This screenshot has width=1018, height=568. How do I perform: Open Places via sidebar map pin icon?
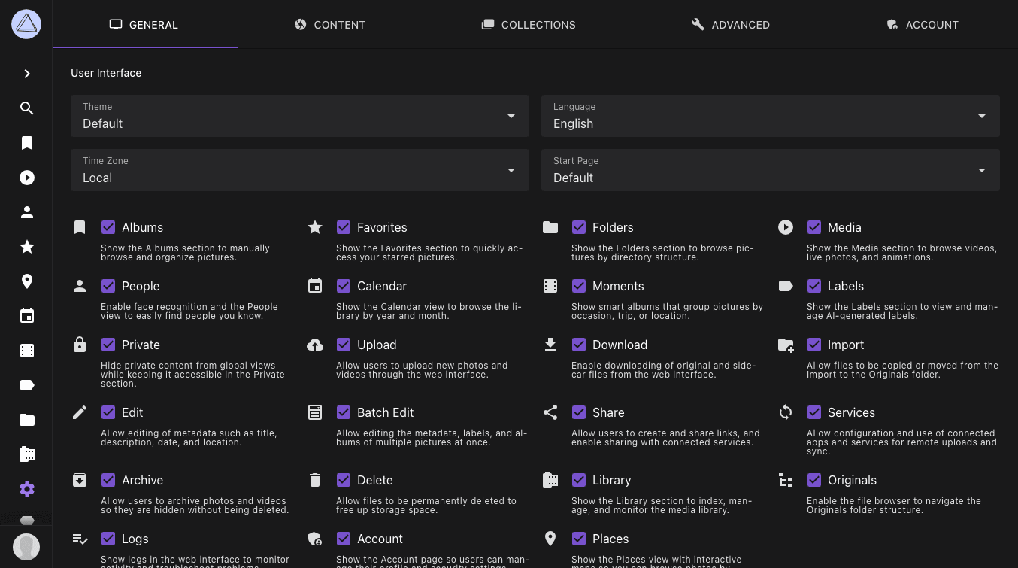[27, 281]
